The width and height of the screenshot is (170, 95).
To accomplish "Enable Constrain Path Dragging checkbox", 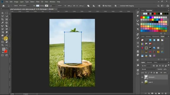I will (119, 6).
